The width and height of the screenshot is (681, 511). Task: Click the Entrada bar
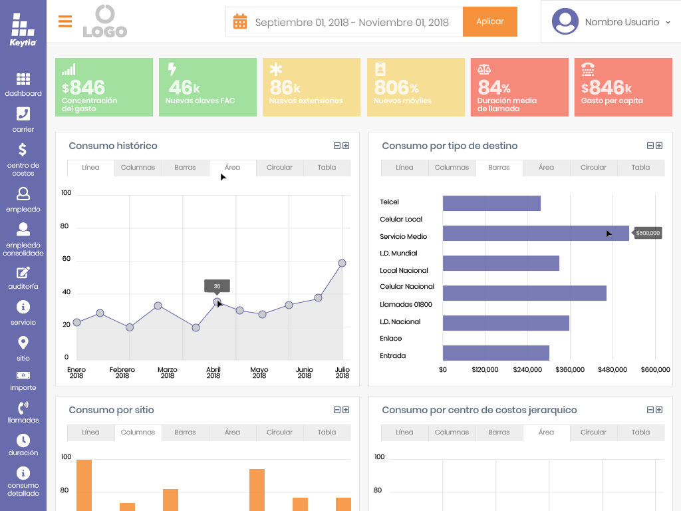coord(496,353)
